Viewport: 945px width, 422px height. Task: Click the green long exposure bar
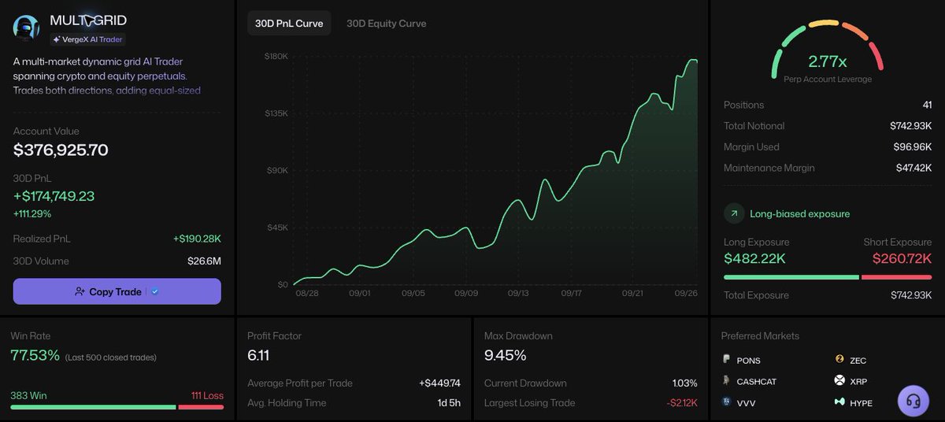(791, 277)
